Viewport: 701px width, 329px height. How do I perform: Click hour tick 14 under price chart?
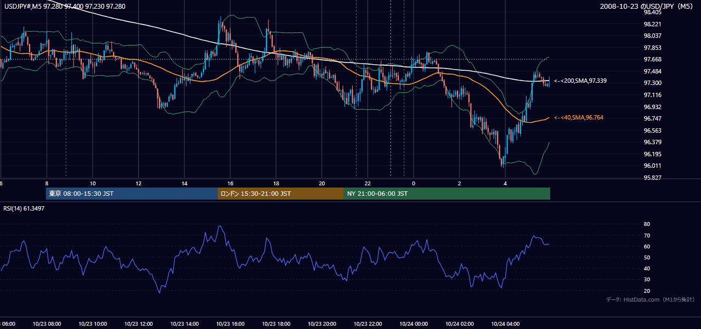pyautogui.click(x=184, y=183)
